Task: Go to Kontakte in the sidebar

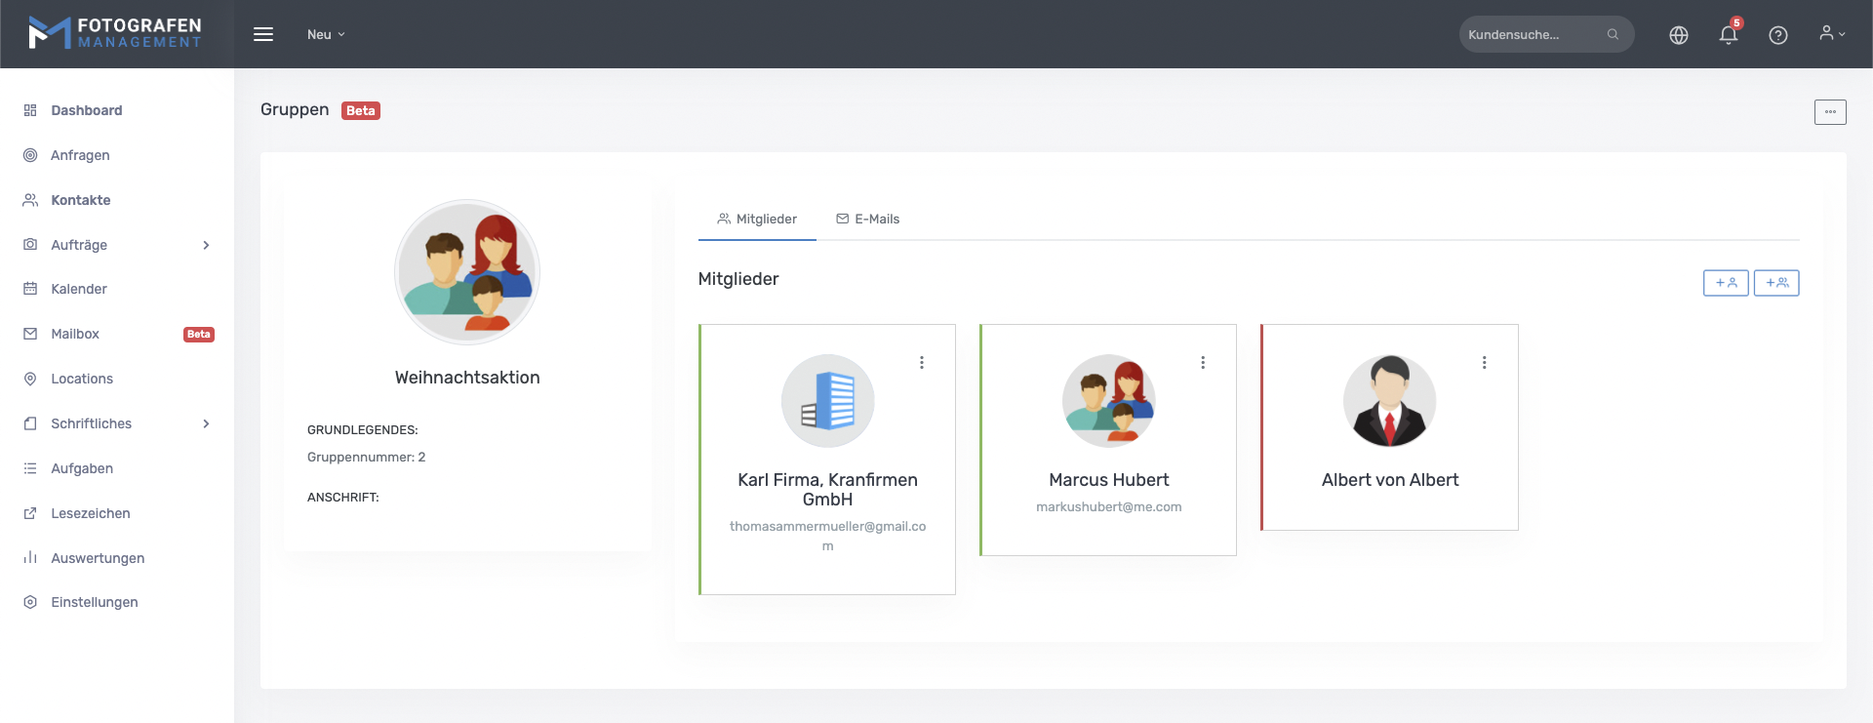Action: tap(80, 200)
